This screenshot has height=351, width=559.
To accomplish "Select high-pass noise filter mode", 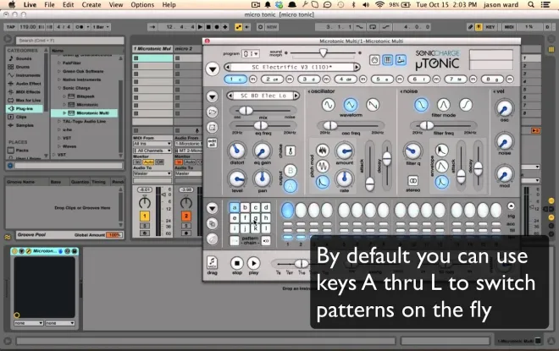I will (x=466, y=105).
